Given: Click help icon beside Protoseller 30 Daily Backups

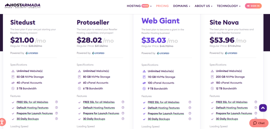Looking at the screenshot, I should pos(123,119).
